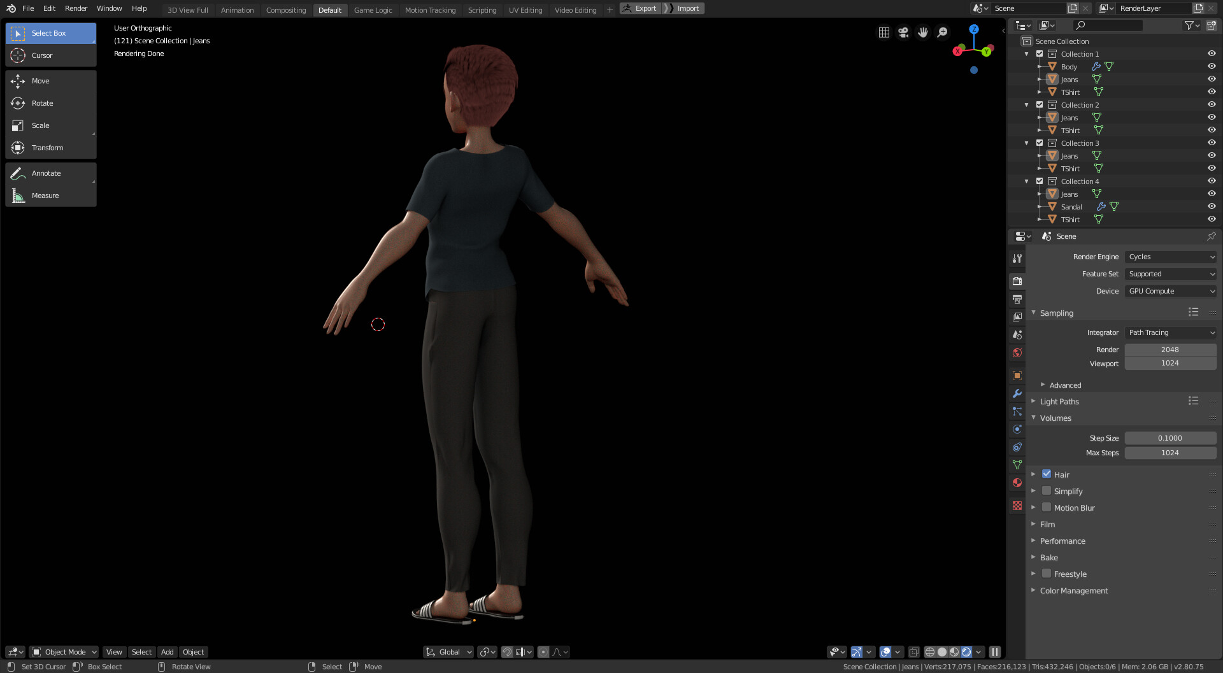Viewport: 1223px width, 673px height.
Task: Expand the Light Paths section
Action: coord(1034,401)
